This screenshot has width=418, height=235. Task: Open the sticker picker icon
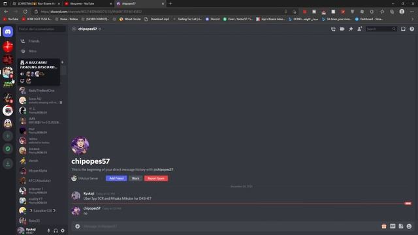pyautogui.click(x=401, y=227)
